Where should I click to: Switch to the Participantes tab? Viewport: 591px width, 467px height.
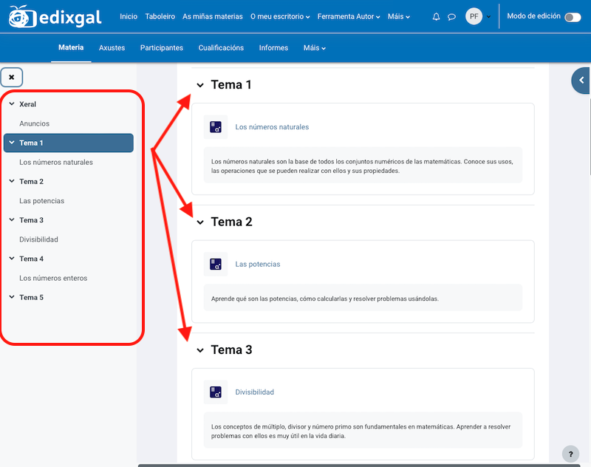coord(162,48)
